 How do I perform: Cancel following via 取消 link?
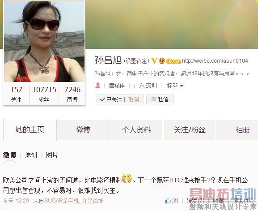pos(133,99)
